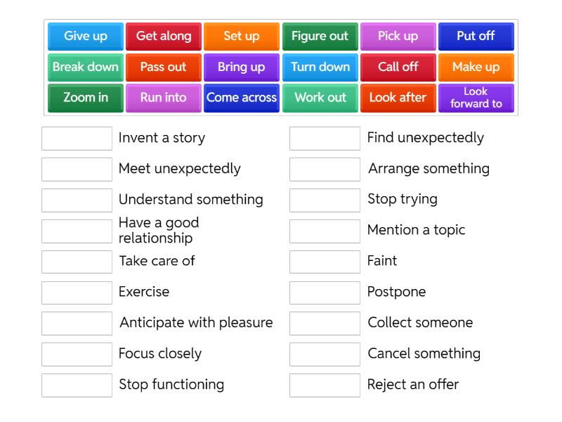Choose the 'Look forward to' tile
Image resolution: width=562 pixels, height=422 pixels.
tap(476, 98)
